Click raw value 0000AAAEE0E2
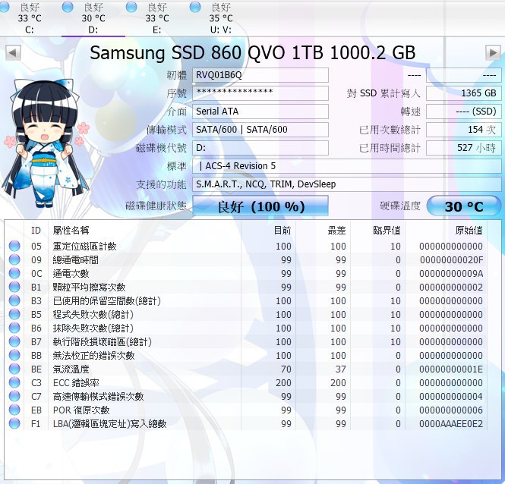505x484 pixels. click(451, 424)
